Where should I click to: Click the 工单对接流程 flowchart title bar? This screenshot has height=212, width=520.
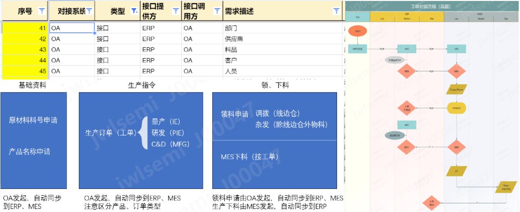[x=432, y=7]
